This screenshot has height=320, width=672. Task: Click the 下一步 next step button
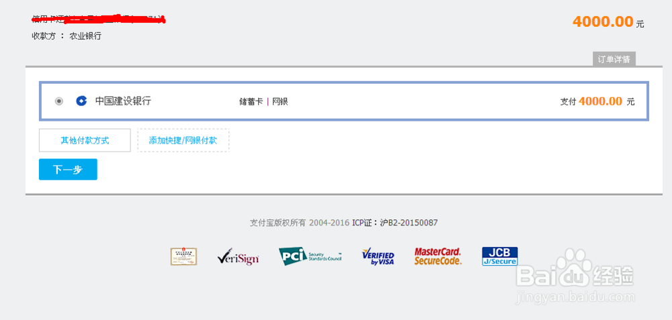[x=68, y=170]
